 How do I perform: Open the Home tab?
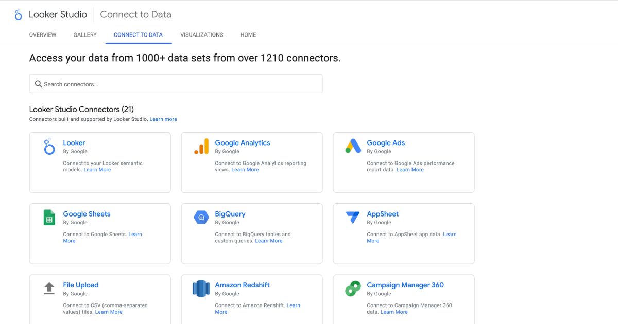tap(248, 35)
